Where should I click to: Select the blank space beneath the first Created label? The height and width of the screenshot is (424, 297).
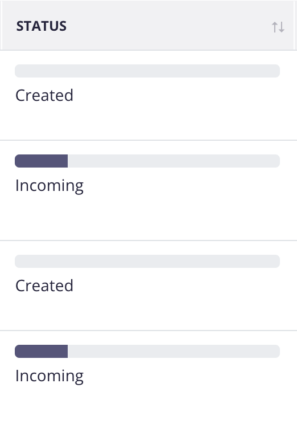click(147, 122)
